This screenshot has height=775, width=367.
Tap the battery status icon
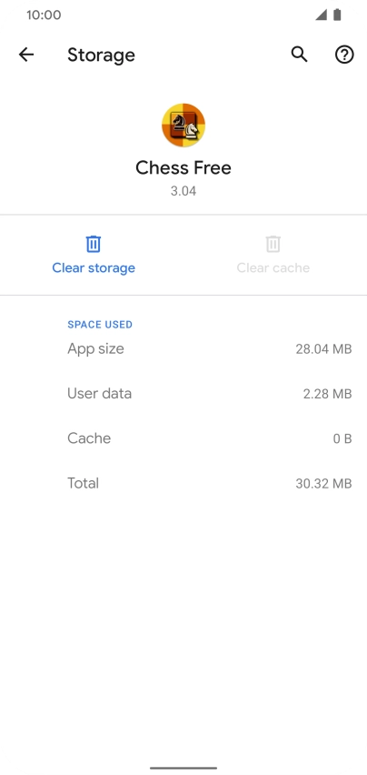click(x=337, y=15)
